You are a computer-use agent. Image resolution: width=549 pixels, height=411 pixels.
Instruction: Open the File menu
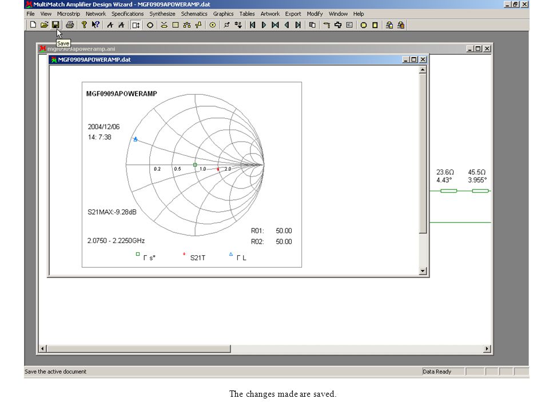click(x=30, y=14)
